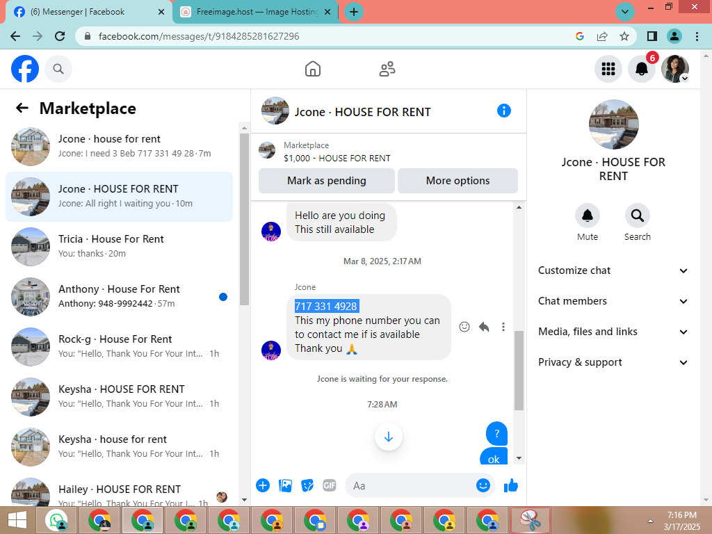Open the Facebook logo home link
The image size is (712, 534).
tap(25, 69)
